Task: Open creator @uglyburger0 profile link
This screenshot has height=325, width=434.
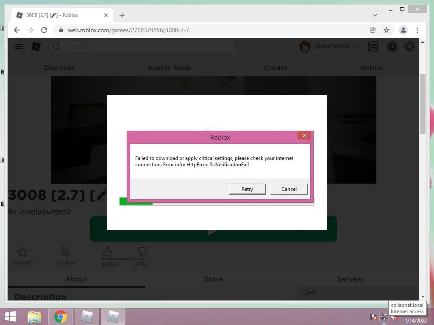Action: (45, 212)
